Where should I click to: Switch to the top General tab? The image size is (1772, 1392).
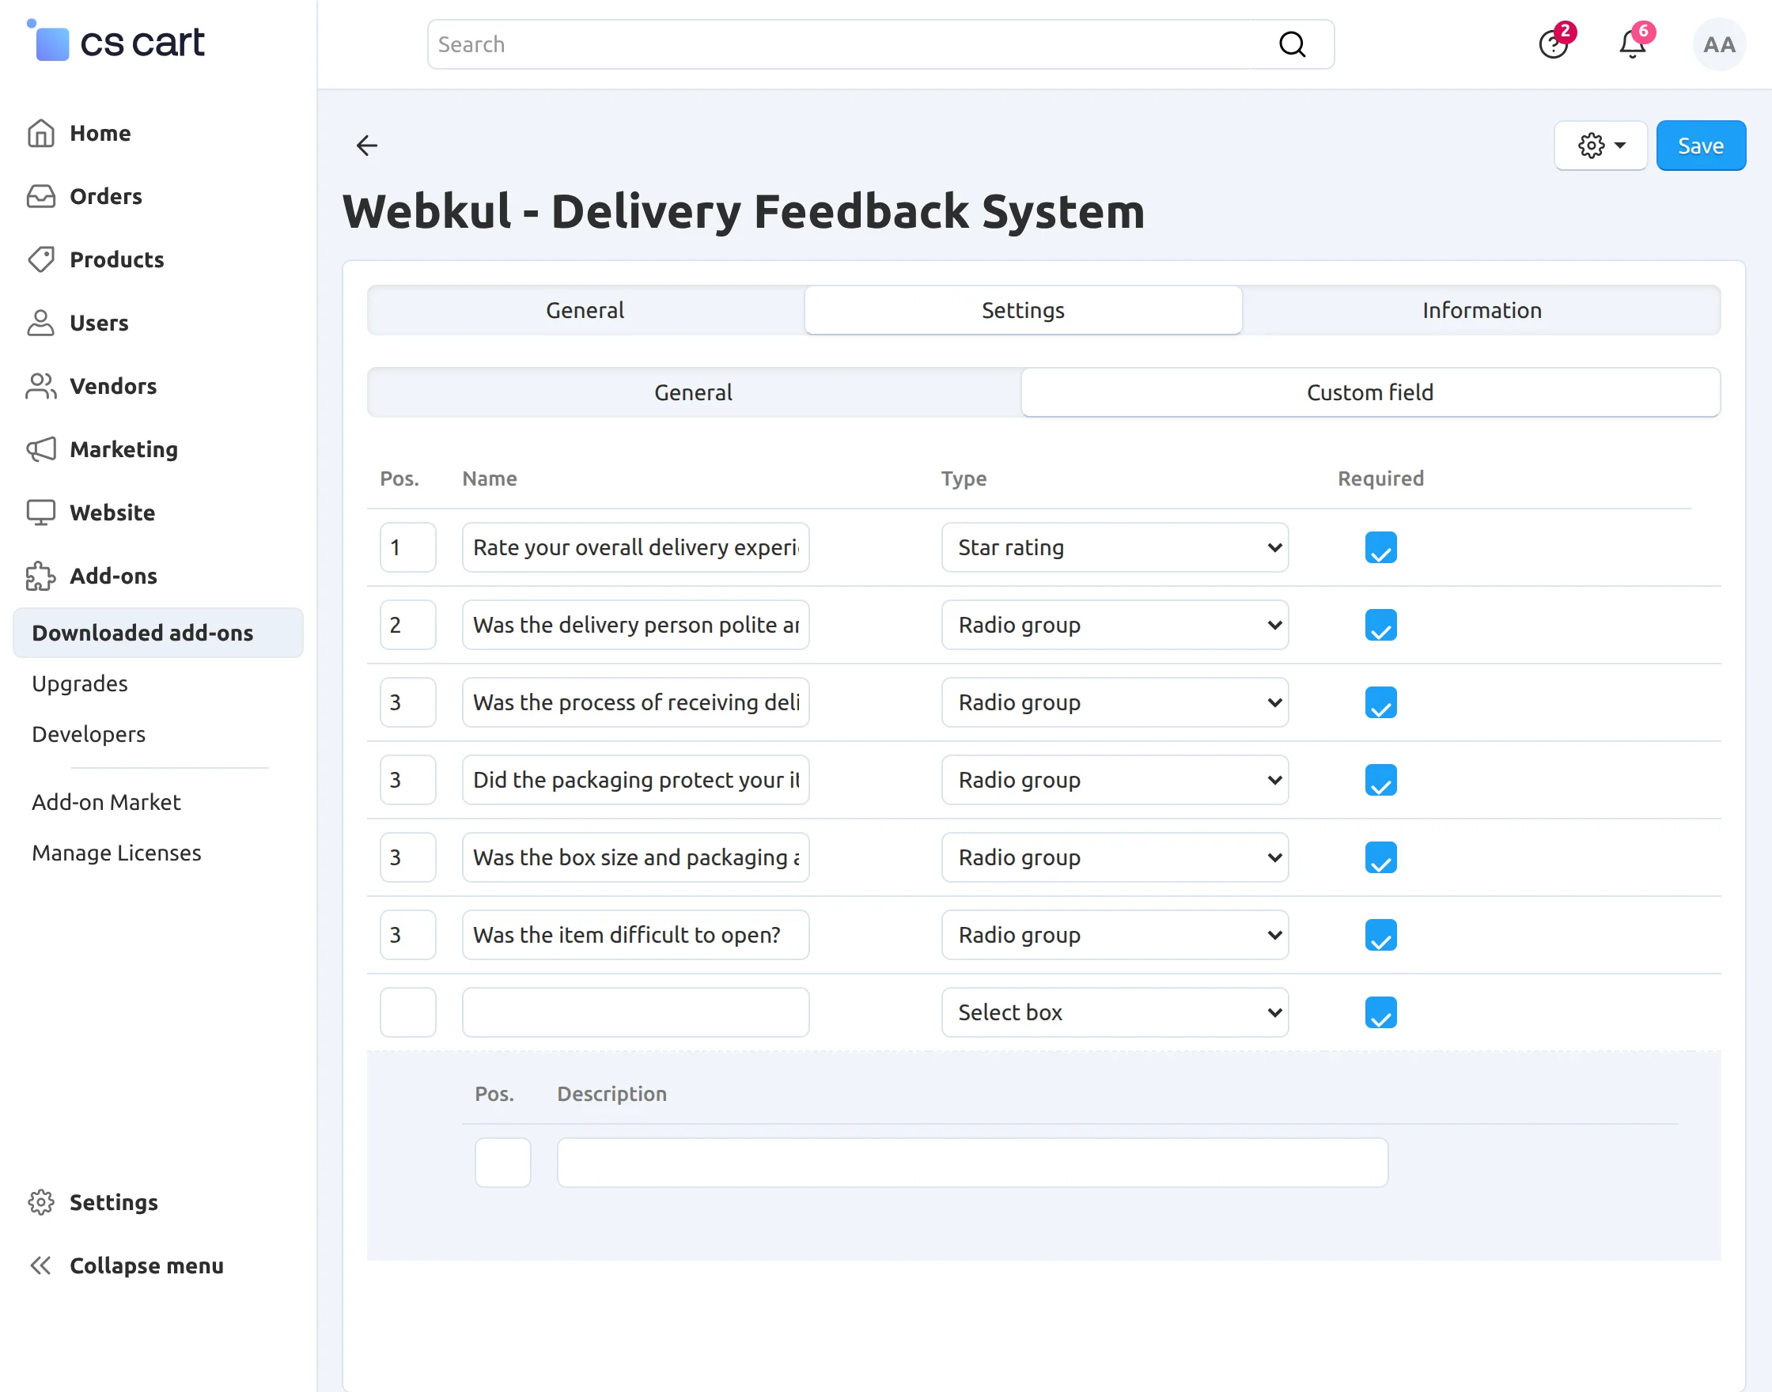pos(585,310)
